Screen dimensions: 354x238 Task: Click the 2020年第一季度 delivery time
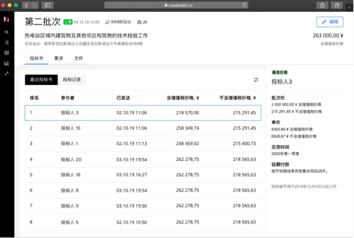click(285, 153)
